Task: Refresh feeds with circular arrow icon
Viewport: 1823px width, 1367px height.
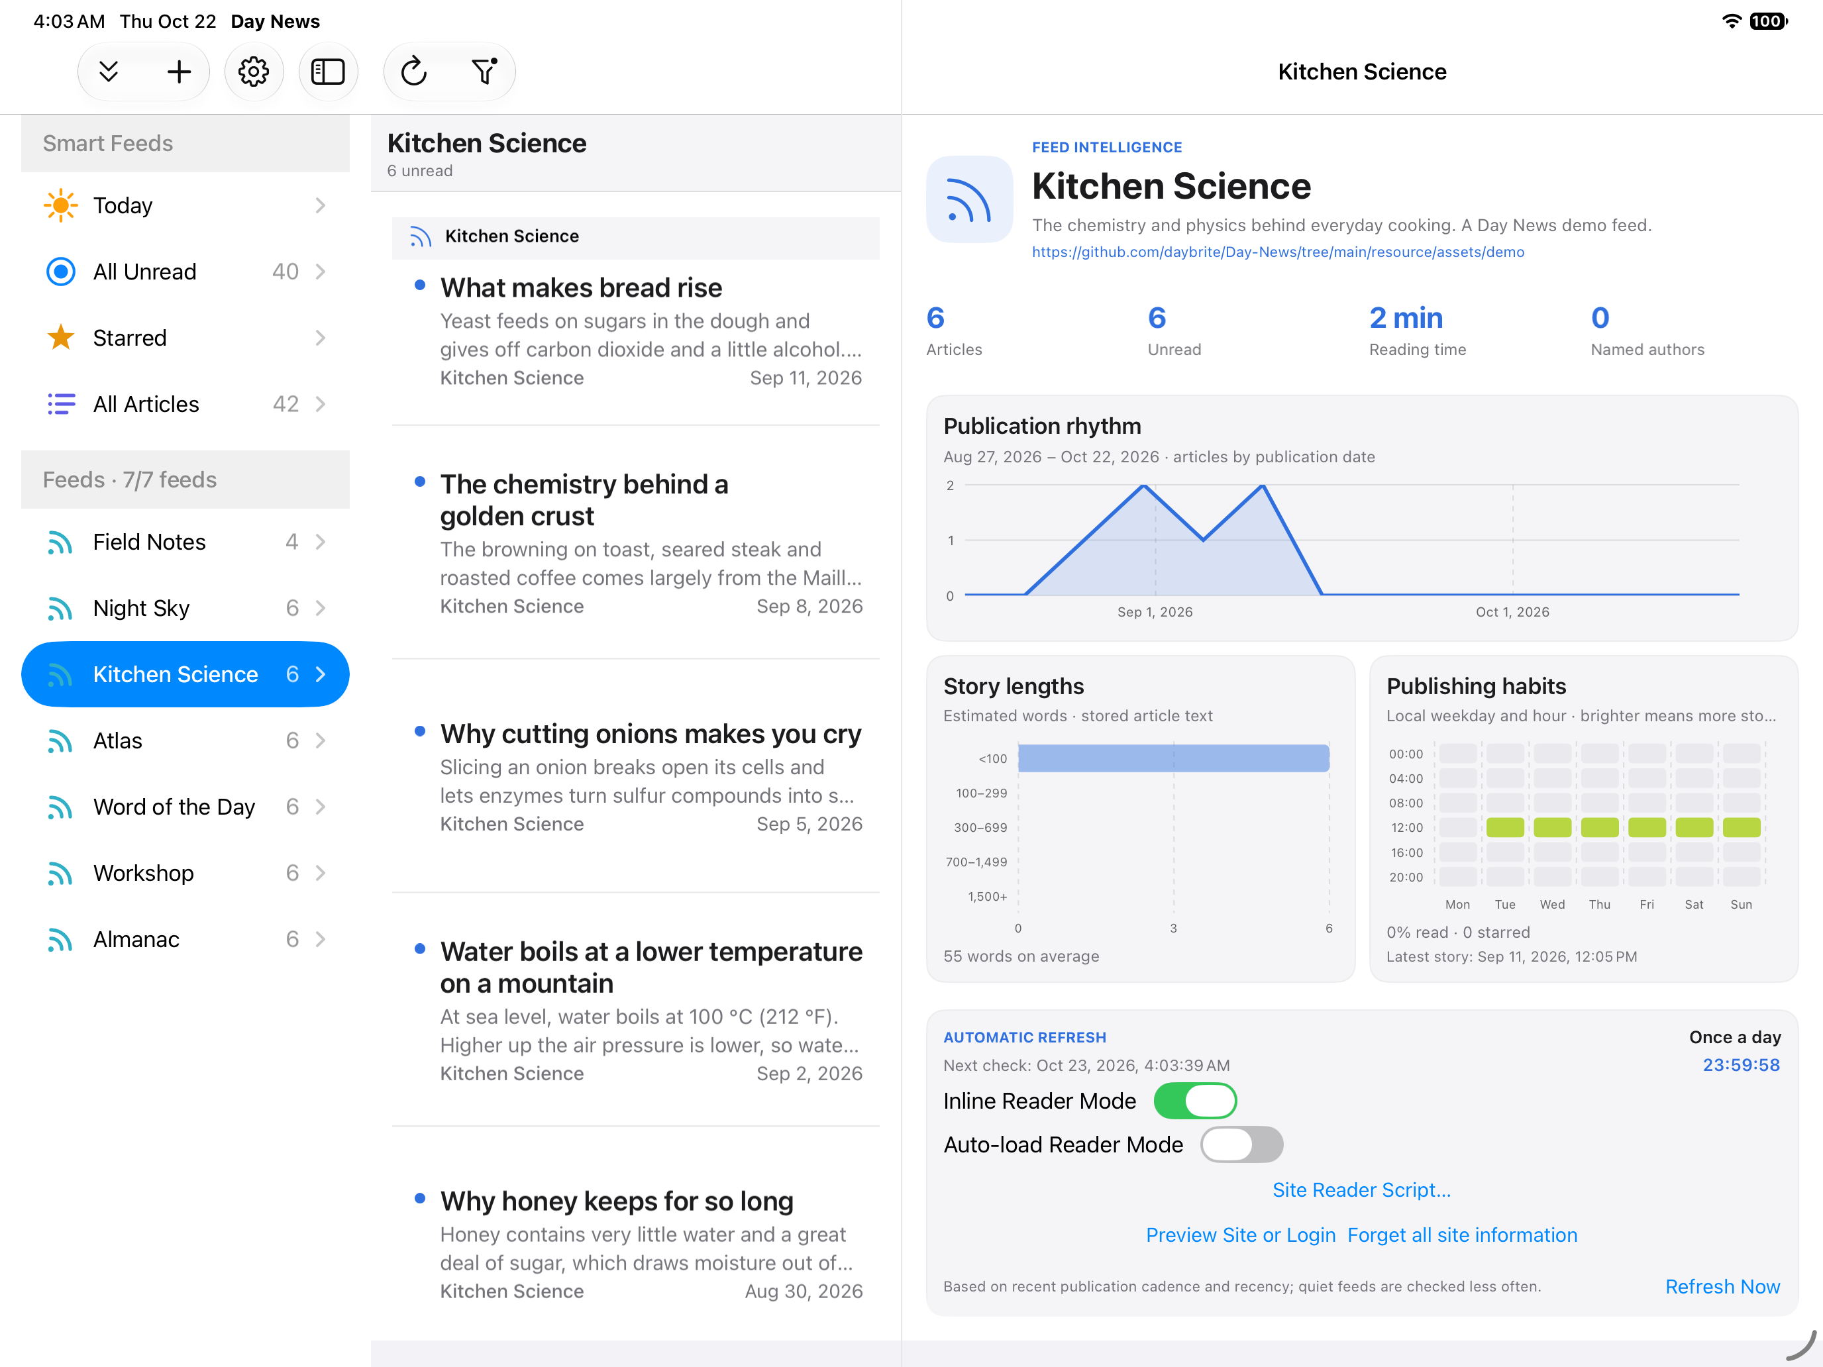Action: pos(414,72)
